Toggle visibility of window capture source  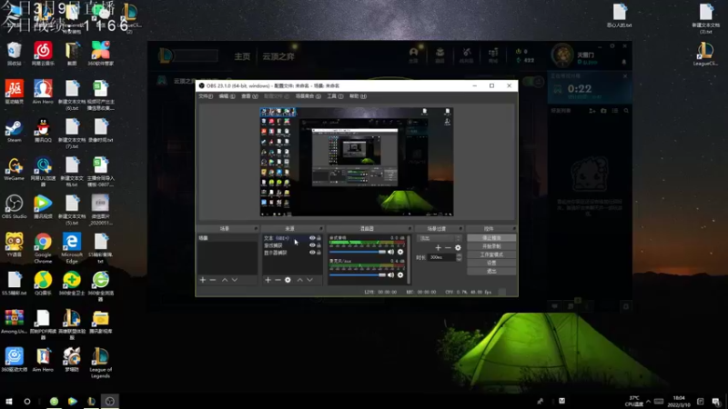click(x=312, y=245)
